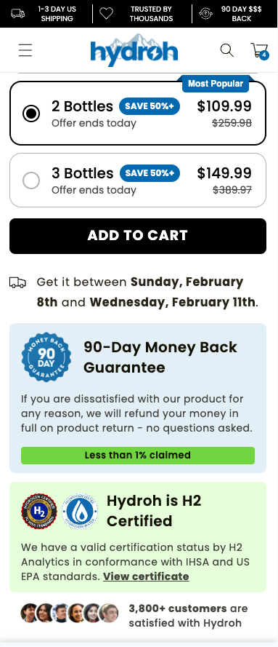Click the Most Popular tag label
The height and width of the screenshot is (647, 278).
pos(216,84)
